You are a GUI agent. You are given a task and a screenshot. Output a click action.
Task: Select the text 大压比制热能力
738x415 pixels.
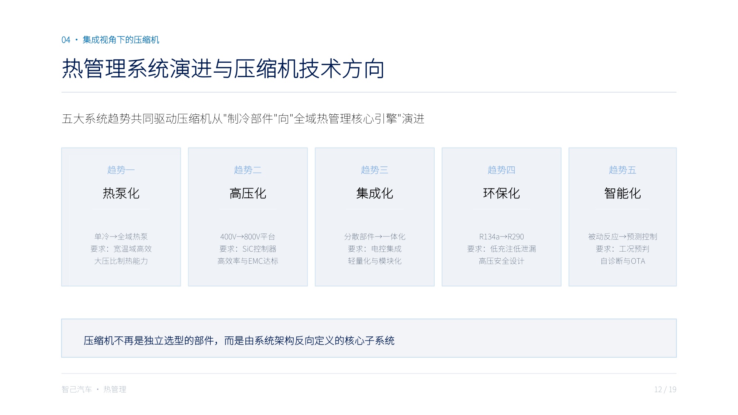coord(121,261)
